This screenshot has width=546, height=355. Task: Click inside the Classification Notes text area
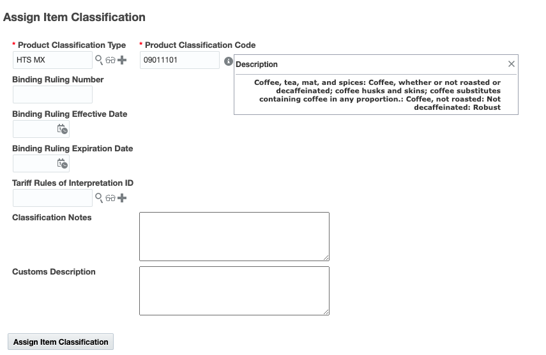click(x=234, y=236)
